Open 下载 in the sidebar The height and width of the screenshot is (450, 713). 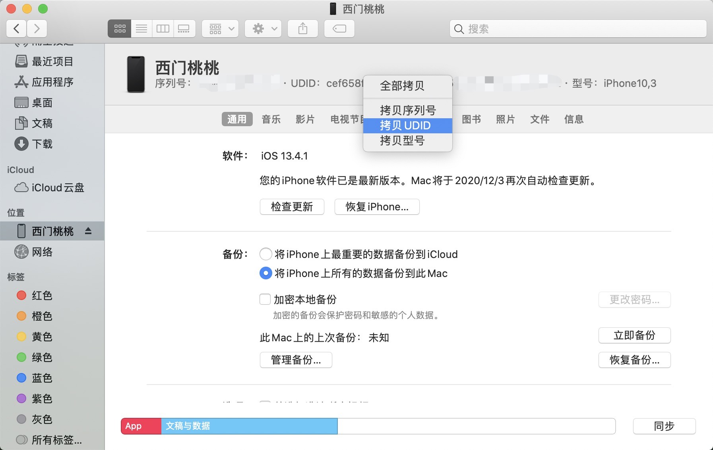tap(42, 144)
